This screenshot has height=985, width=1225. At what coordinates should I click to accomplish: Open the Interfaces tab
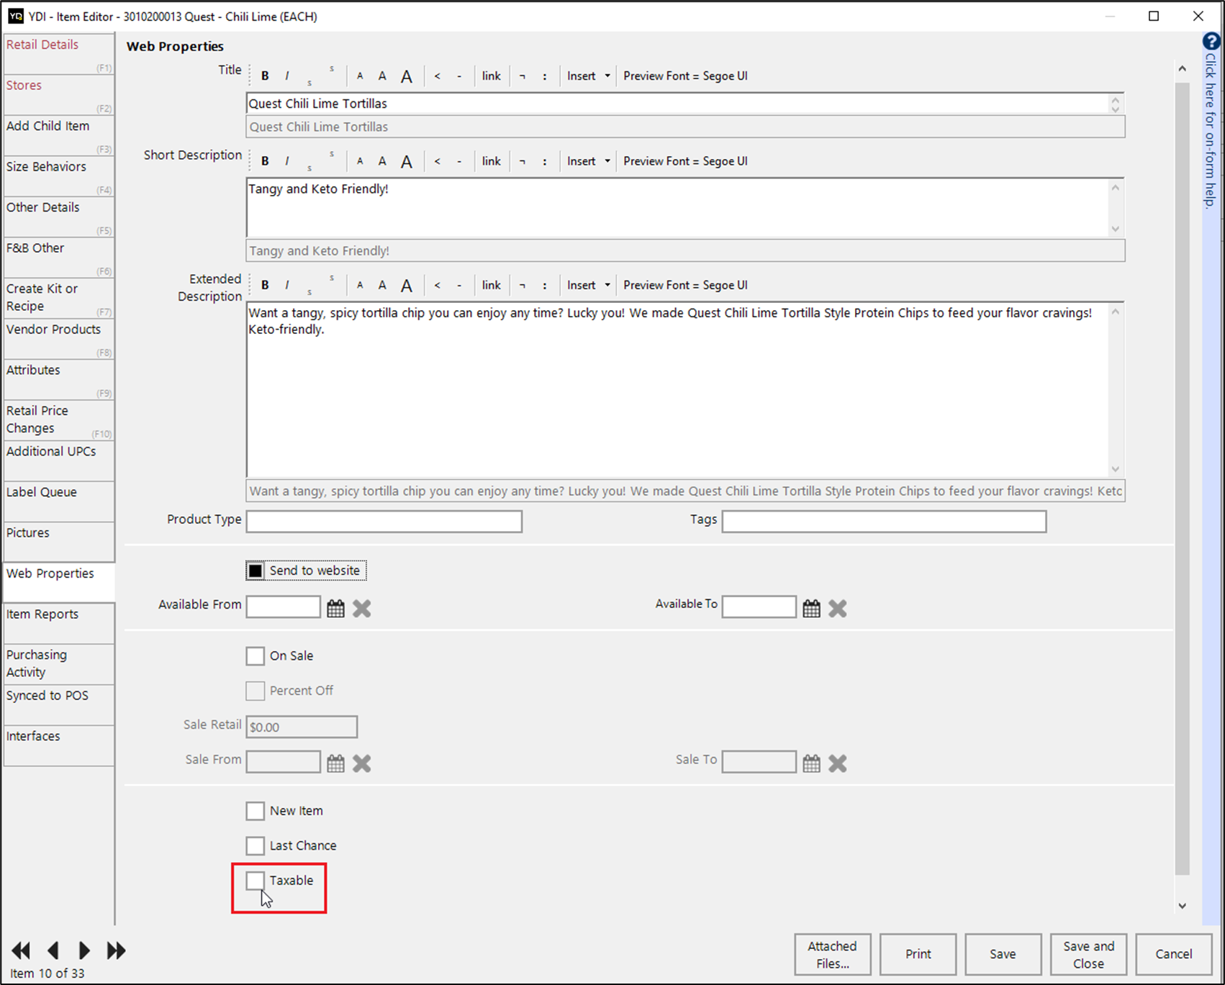[58, 745]
